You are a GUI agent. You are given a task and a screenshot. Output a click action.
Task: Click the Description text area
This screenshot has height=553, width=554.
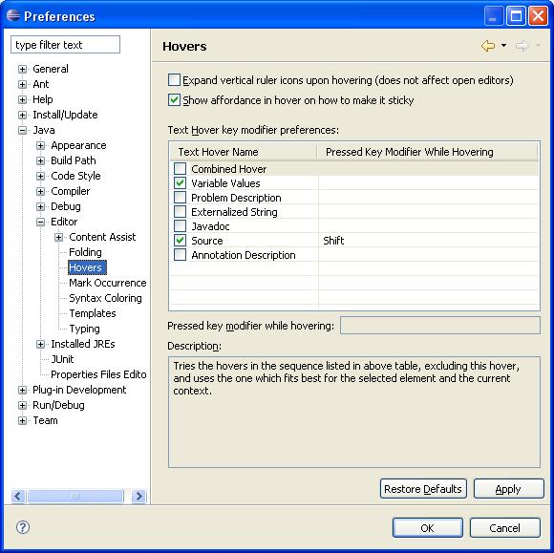point(354,412)
